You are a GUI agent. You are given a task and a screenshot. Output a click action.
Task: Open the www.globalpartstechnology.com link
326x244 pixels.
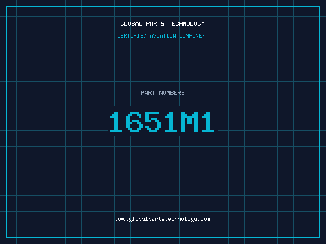coord(163,219)
